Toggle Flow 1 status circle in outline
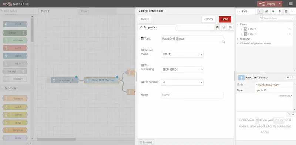The image size is (296, 145). pos(289,34)
